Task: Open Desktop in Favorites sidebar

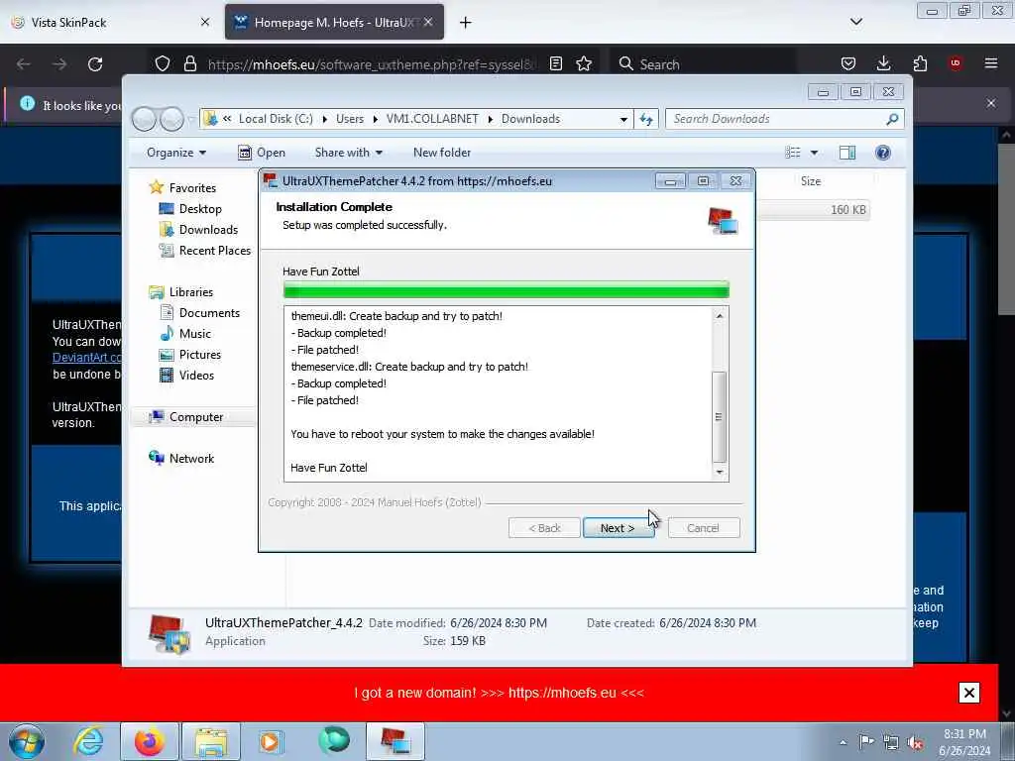Action: click(190, 209)
